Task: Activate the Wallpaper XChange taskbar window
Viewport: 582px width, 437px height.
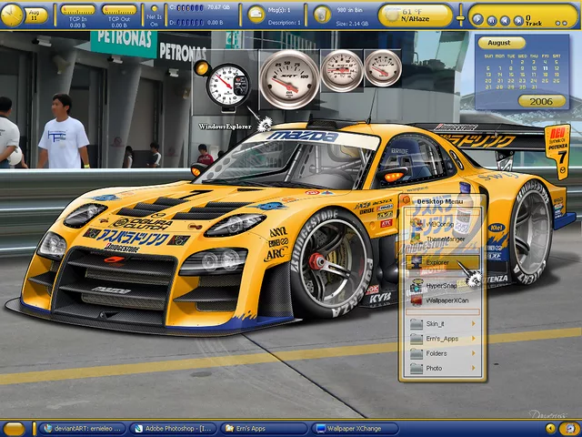Action: 355,428
